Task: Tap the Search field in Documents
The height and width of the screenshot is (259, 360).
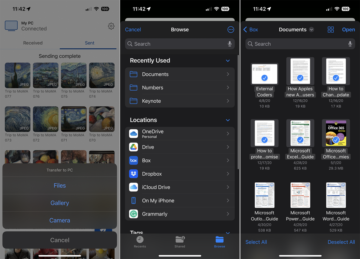Action: (x=297, y=44)
